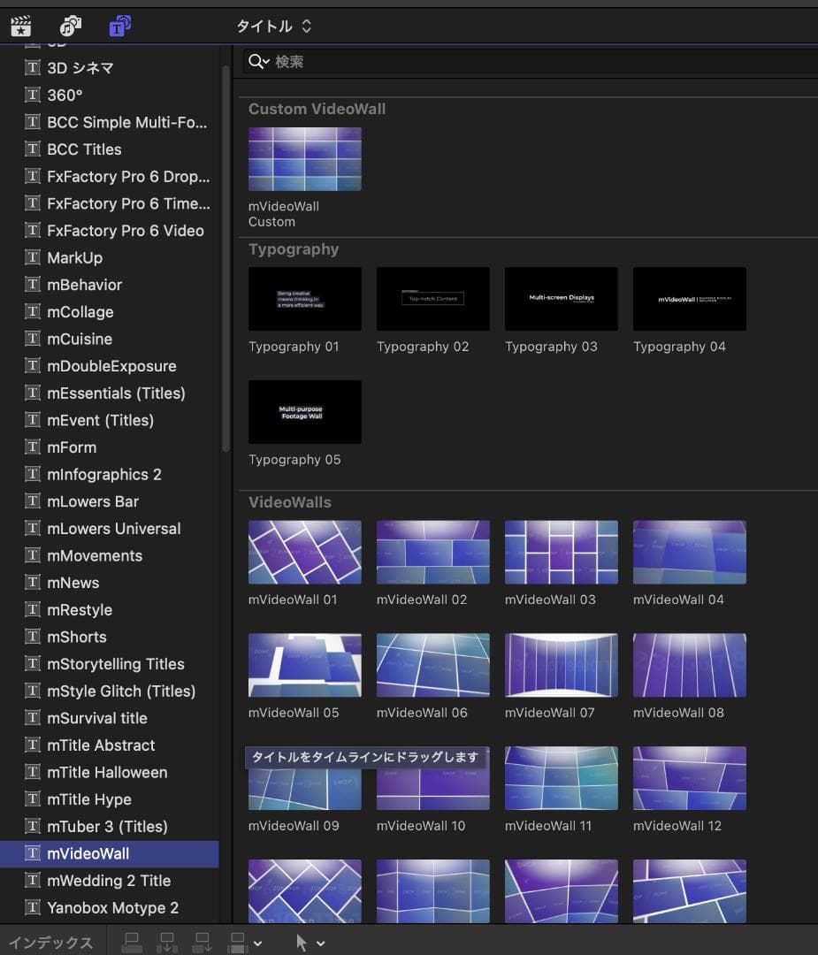Click the append clip to storyline icon

[202, 943]
